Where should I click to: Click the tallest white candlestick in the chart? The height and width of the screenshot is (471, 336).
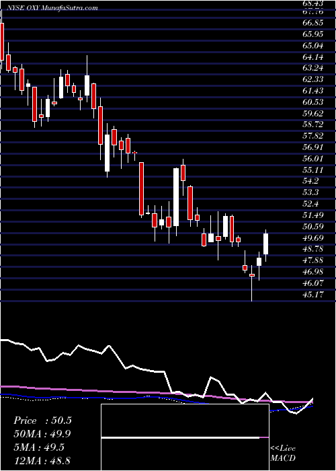pos(176,197)
